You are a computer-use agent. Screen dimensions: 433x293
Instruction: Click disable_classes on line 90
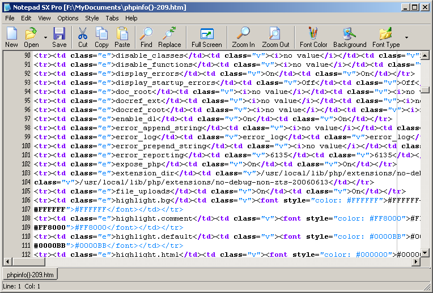click(x=150, y=55)
